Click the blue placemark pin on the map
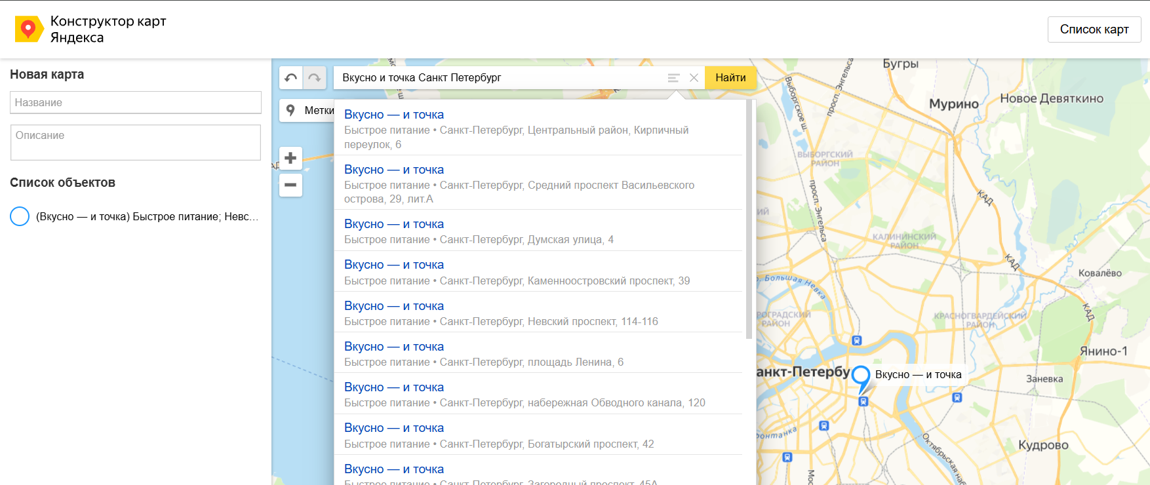This screenshot has height=485, width=1150. (861, 379)
